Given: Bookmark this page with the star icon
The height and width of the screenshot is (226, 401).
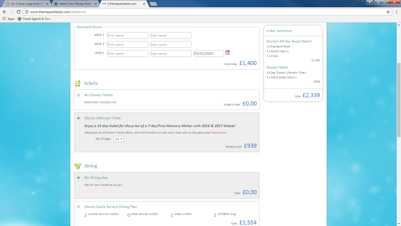Looking at the screenshot, I should (388, 12).
